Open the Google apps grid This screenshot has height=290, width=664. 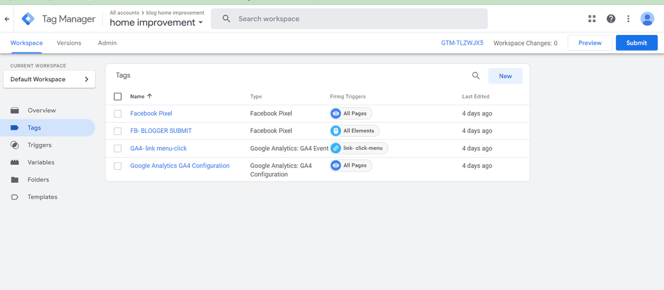coord(592,19)
